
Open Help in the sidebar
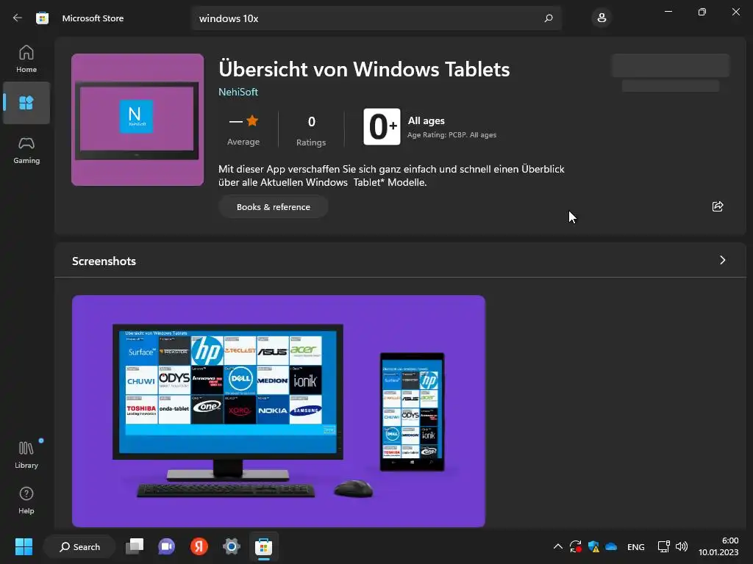(26, 501)
